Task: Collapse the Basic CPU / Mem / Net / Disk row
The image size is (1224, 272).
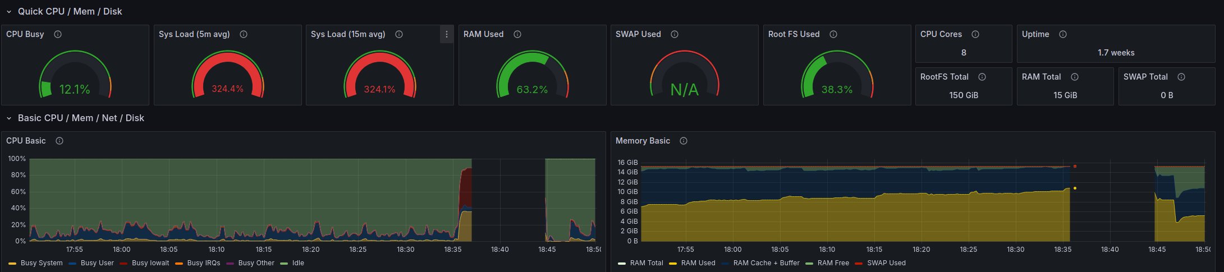Action: tap(9, 118)
